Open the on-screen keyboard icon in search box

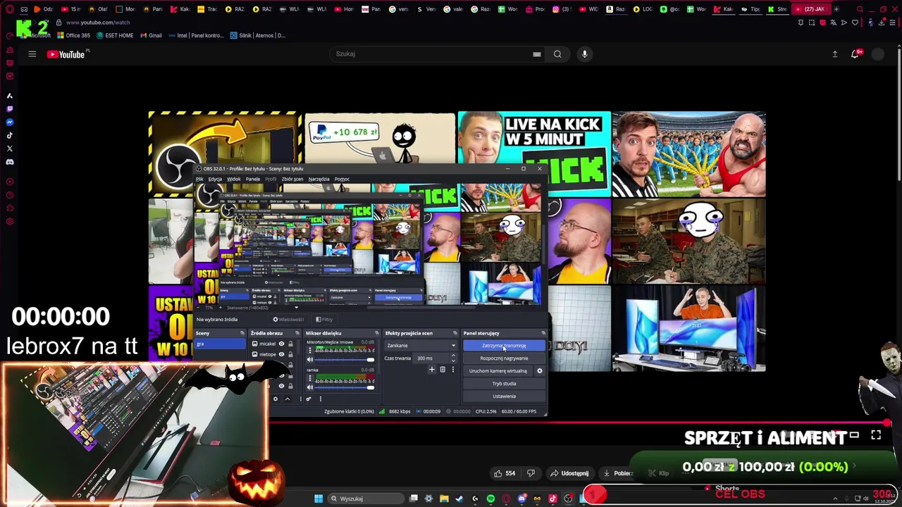(x=537, y=54)
